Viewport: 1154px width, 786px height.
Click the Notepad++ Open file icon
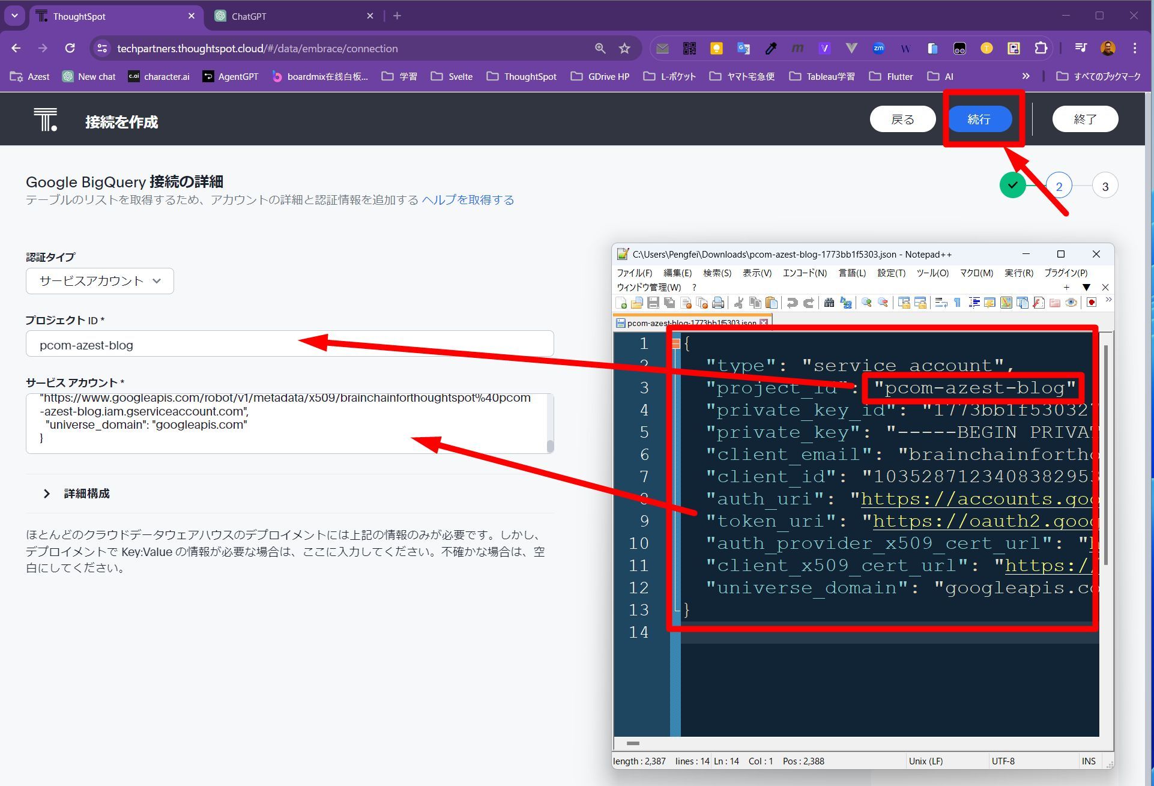637,303
